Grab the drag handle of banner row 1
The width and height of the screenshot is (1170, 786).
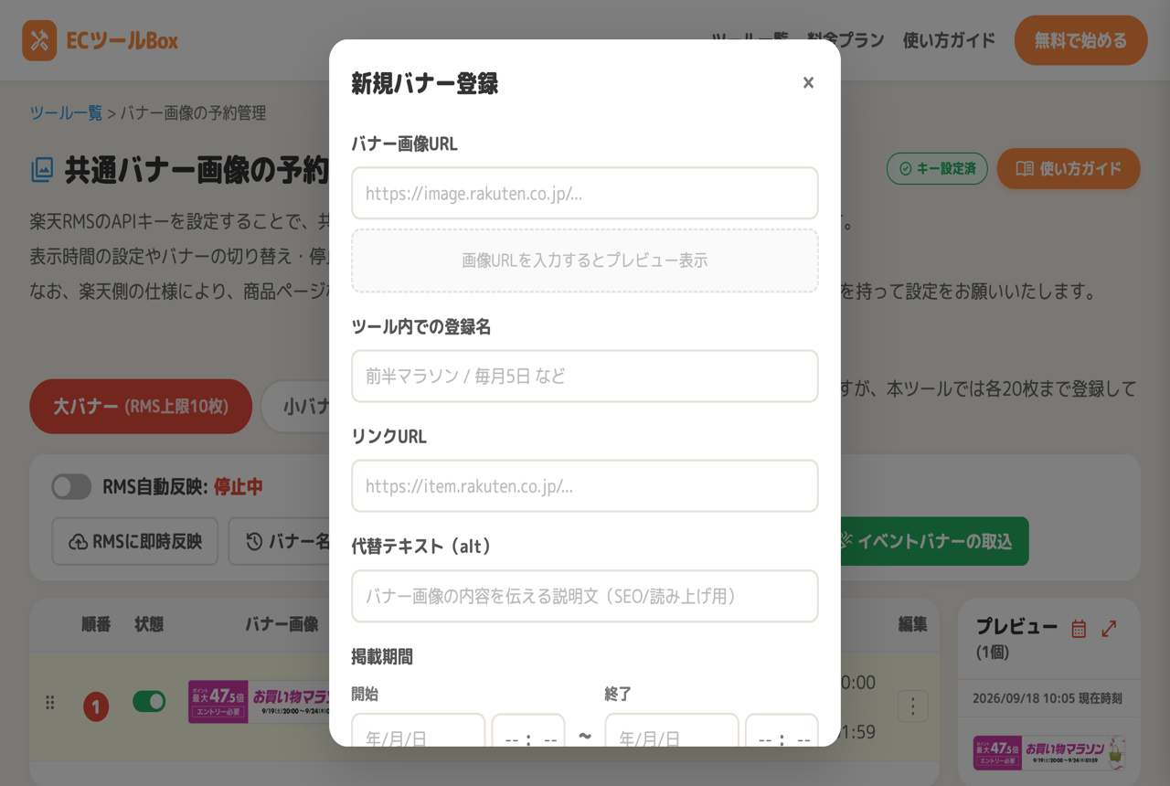[50, 703]
